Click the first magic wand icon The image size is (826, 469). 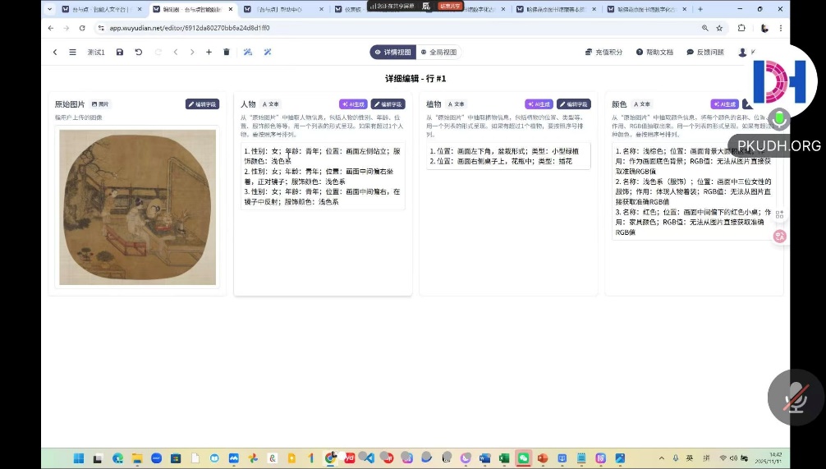[x=248, y=52]
